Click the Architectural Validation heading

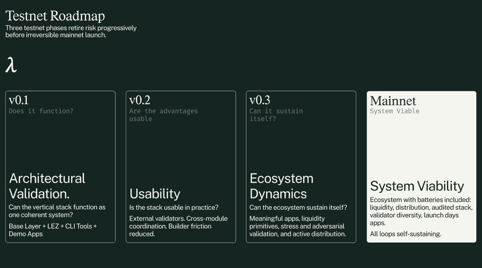(x=47, y=186)
